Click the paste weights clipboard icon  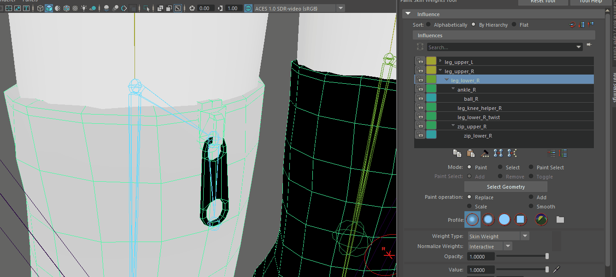click(x=470, y=153)
